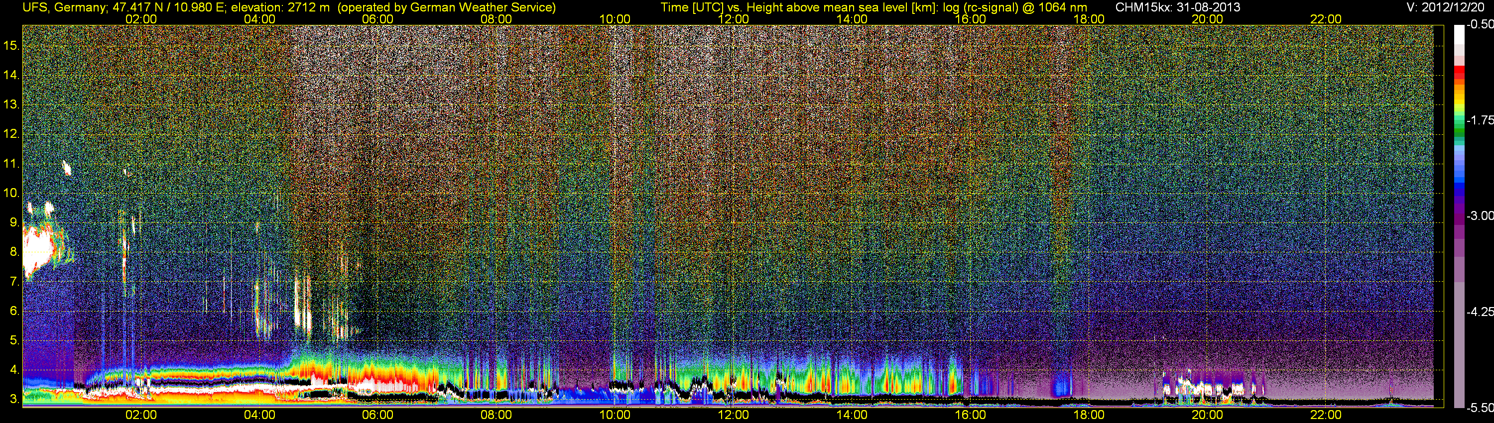Click the instrument label 'CHM15kx: 31-08-2013'
Image resolution: width=1494 pixels, height=423 pixels.
(1178, 7)
